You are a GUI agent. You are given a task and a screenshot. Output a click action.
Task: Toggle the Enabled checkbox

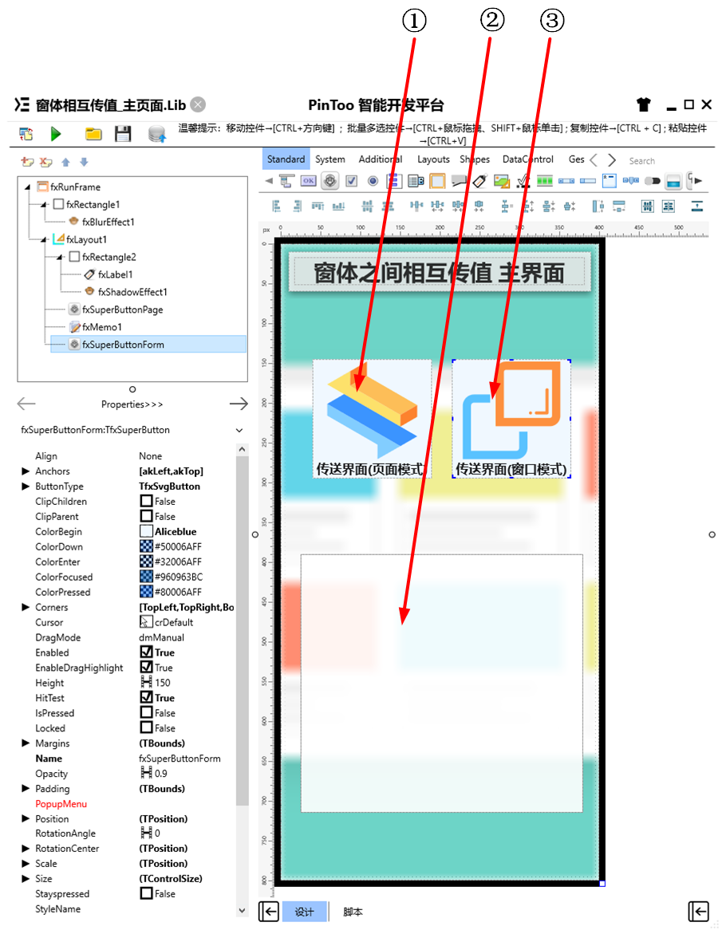coord(146,652)
